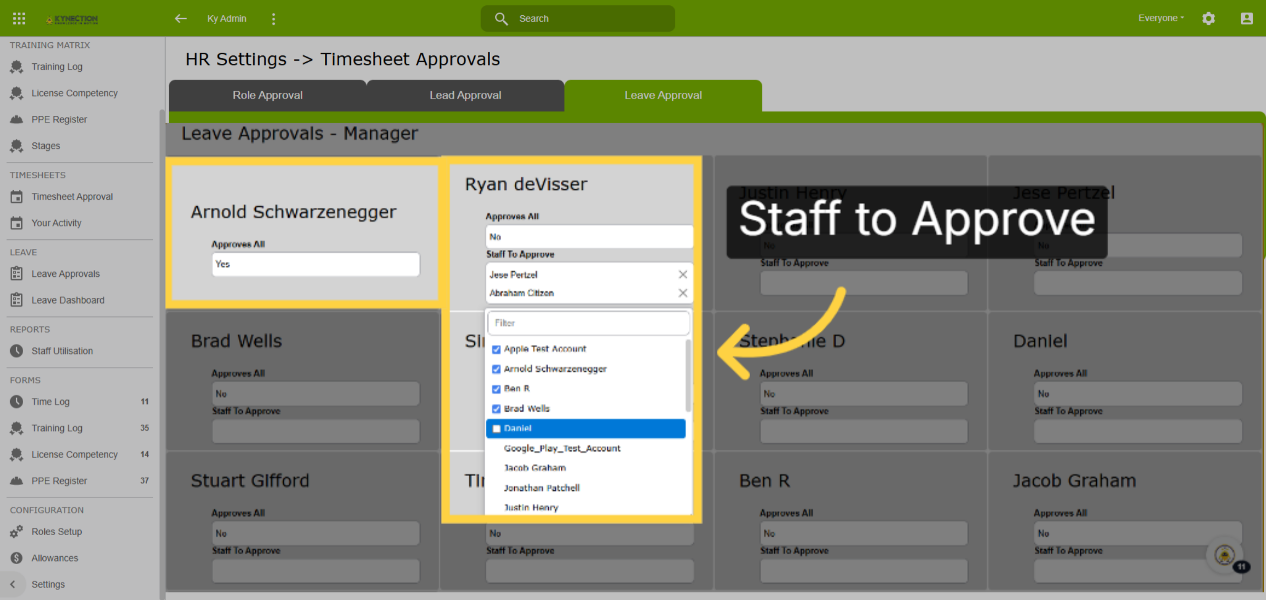Uncheck Apple Test Account checkbox
The height and width of the screenshot is (600, 1266).
[496, 349]
